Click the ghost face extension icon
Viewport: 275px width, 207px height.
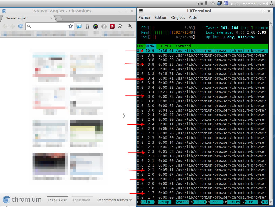click(x=120, y=26)
